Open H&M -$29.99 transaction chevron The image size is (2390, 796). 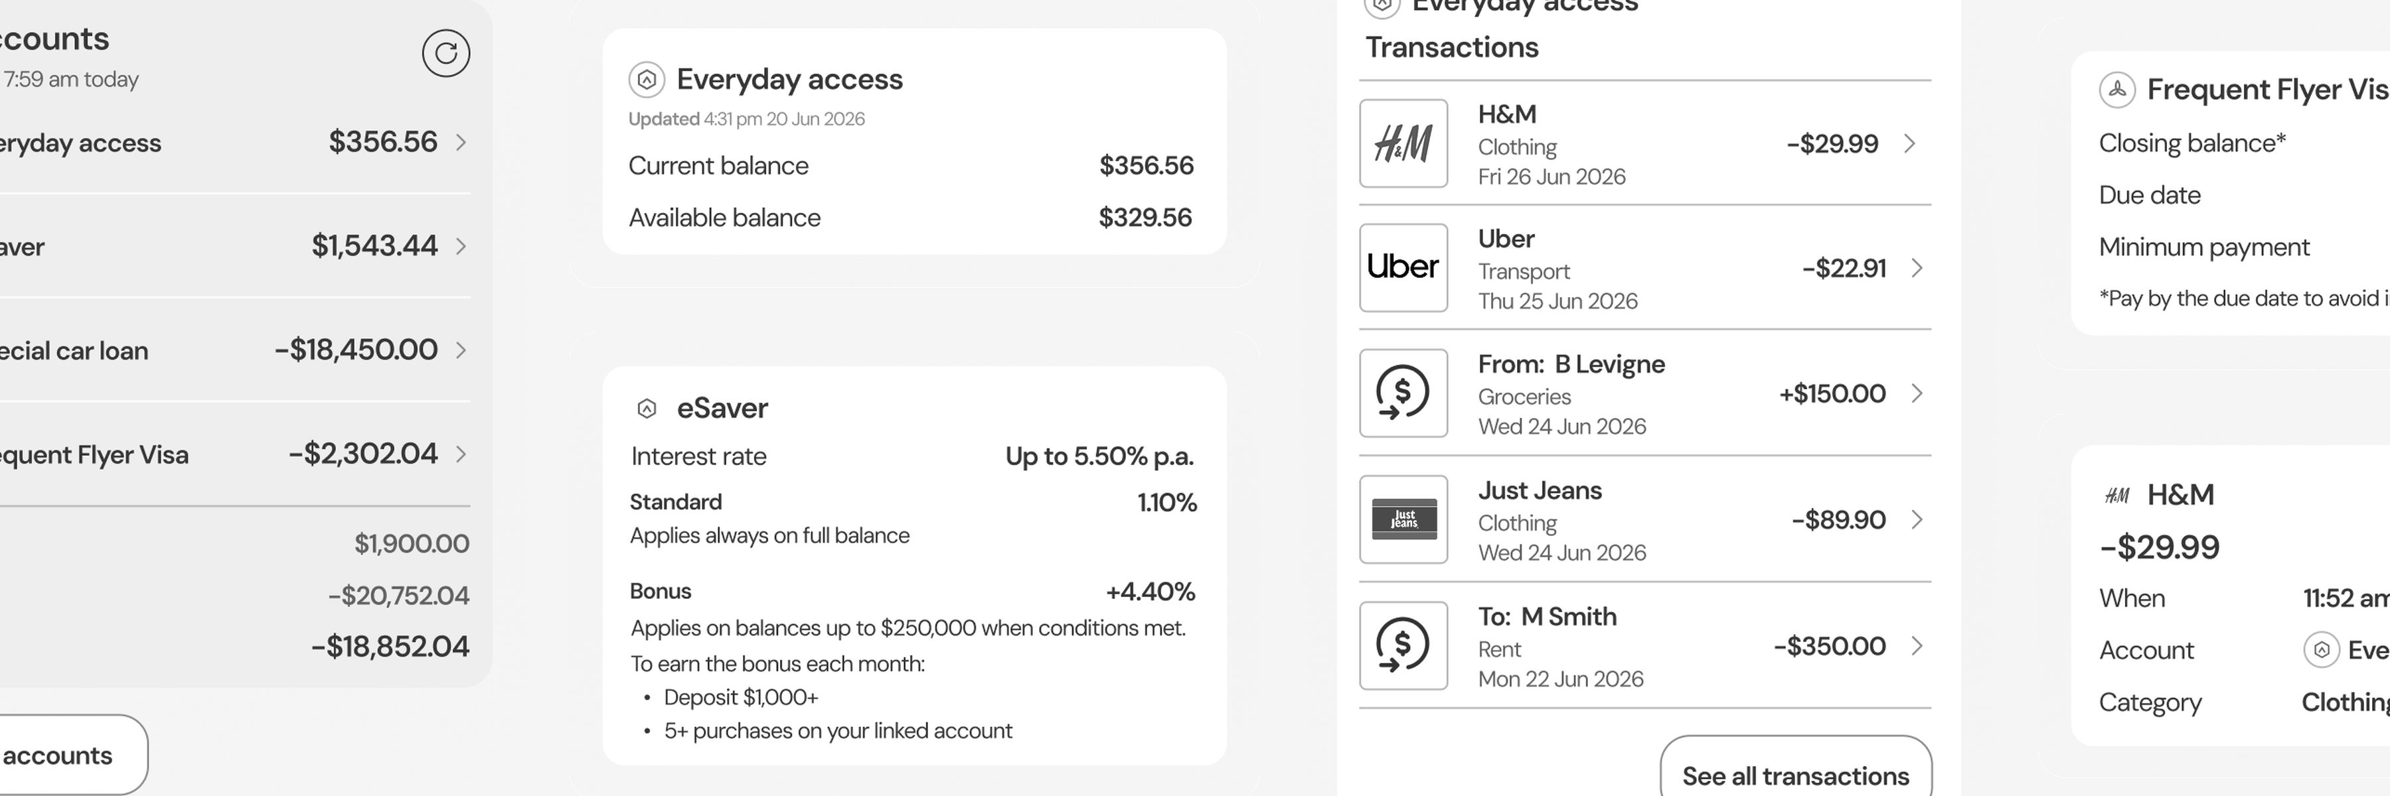click(1909, 144)
